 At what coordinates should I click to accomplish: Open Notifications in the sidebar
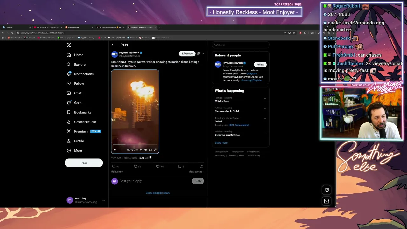tap(80, 74)
